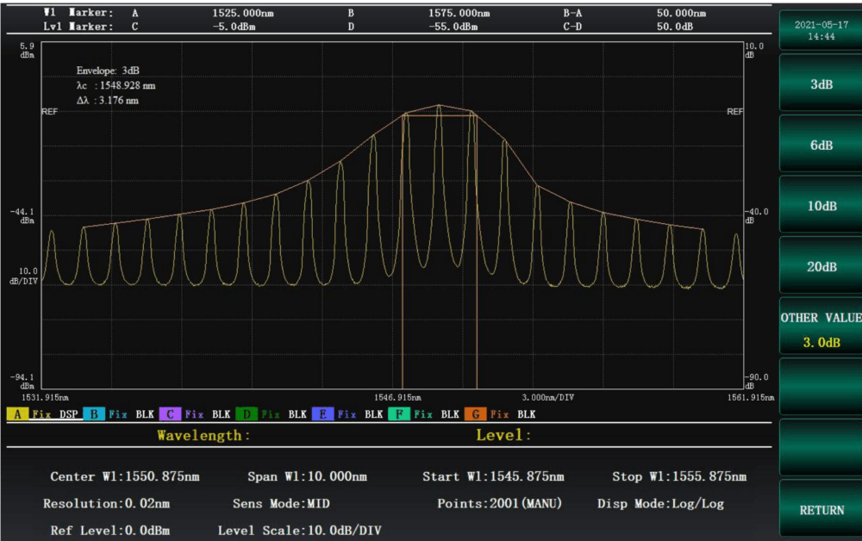Select trace B blue indicator

[93, 414]
